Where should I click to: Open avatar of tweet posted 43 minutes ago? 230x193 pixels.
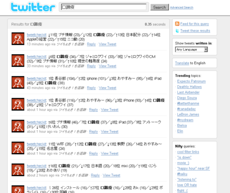click(x=18, y=82)
